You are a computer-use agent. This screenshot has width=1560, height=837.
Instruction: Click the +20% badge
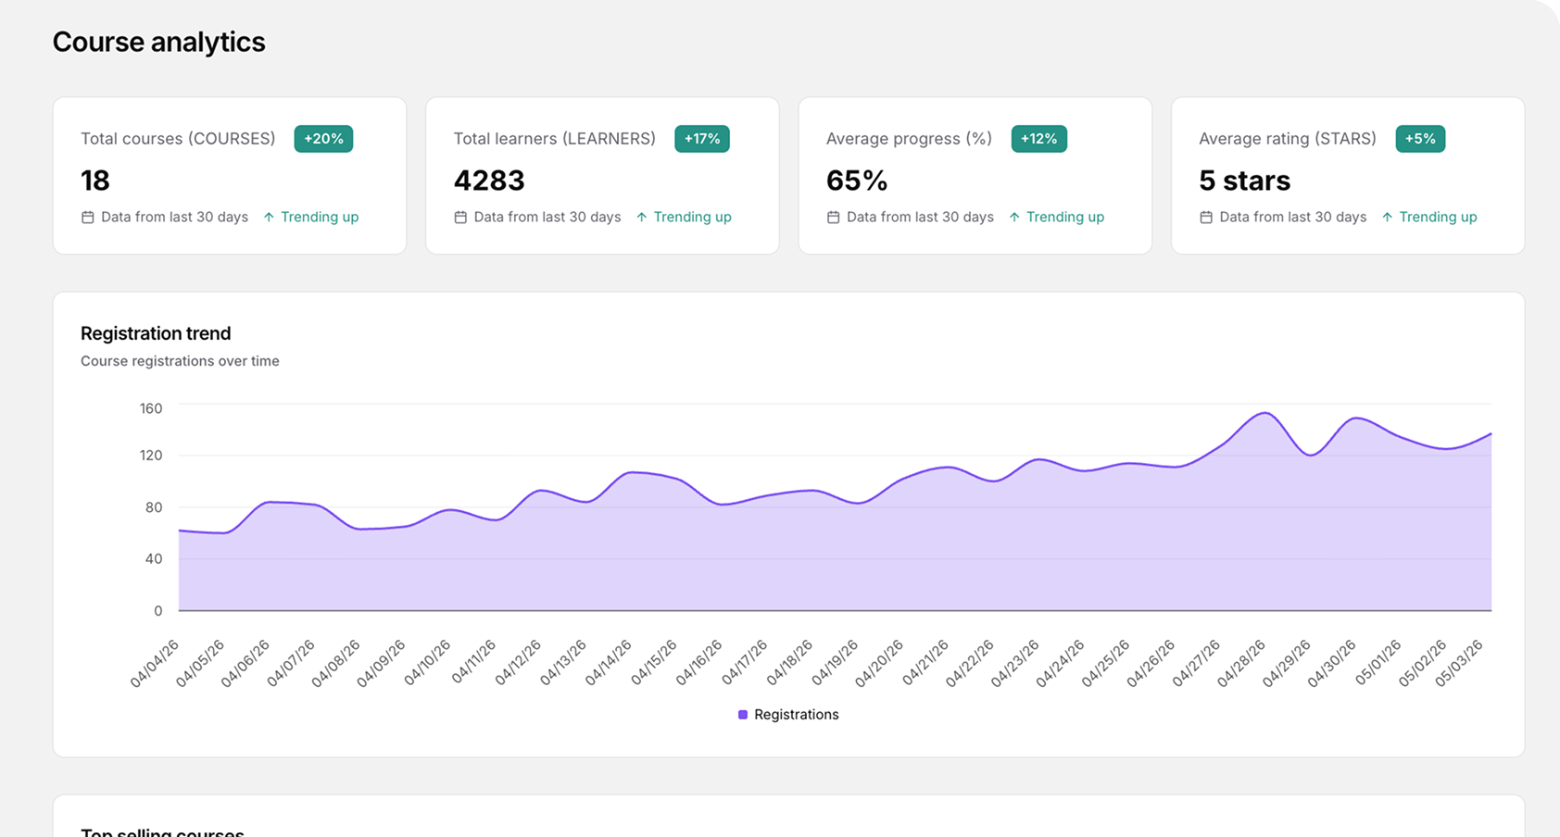coord(323,139)
